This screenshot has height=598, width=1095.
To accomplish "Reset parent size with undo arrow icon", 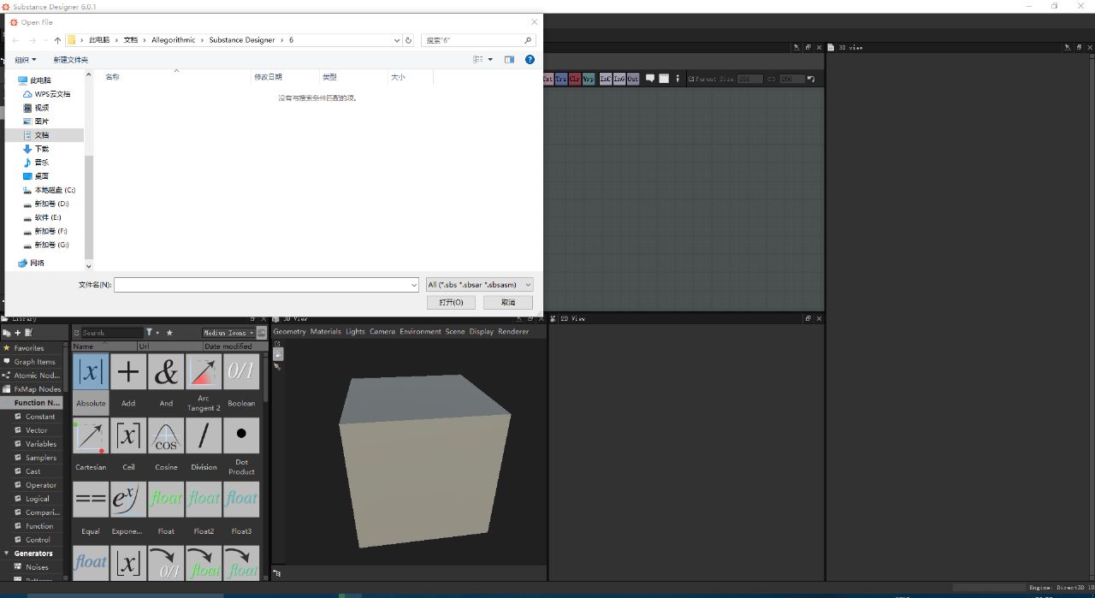I will tap(811, 79).
